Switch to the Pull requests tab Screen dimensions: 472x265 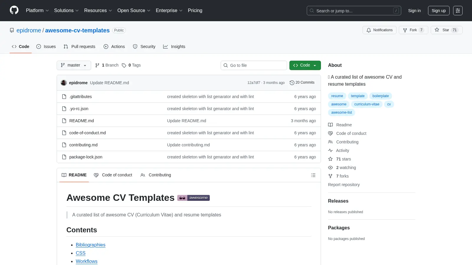coord(79,47)
